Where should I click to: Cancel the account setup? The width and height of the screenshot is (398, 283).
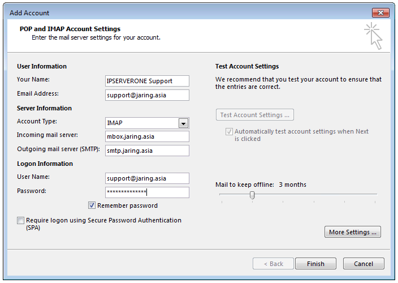click(364, 264)
